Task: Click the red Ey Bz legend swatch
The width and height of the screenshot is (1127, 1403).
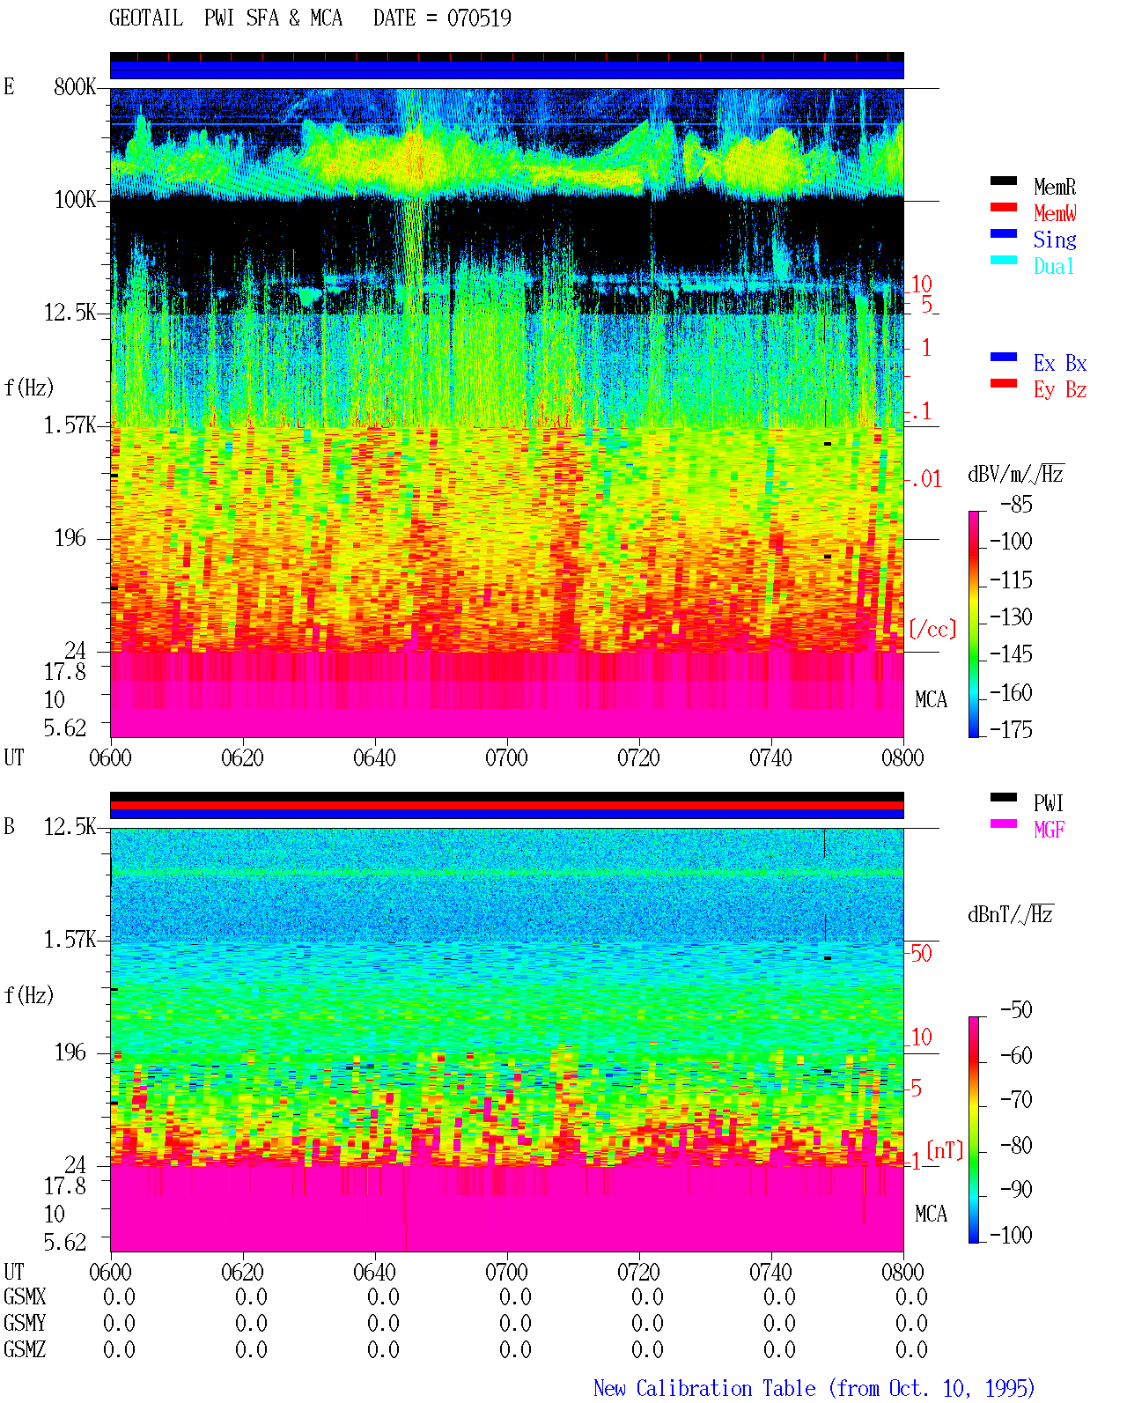Action: click(x=1004, y=383)
